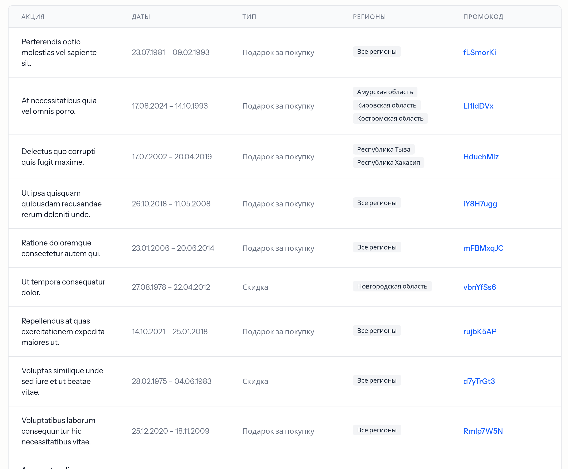Click promo code Rmlp7W5N
Viewport: 568px width, 469px height.
tap(483, 431)
